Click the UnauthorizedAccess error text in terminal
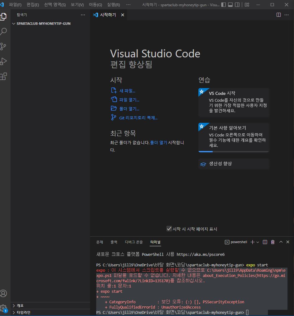 point(181,307)
